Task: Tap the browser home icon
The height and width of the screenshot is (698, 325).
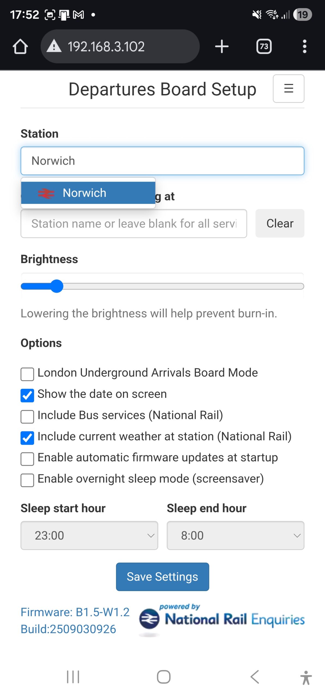Action: pyautogui.click(x=20, y=46)
